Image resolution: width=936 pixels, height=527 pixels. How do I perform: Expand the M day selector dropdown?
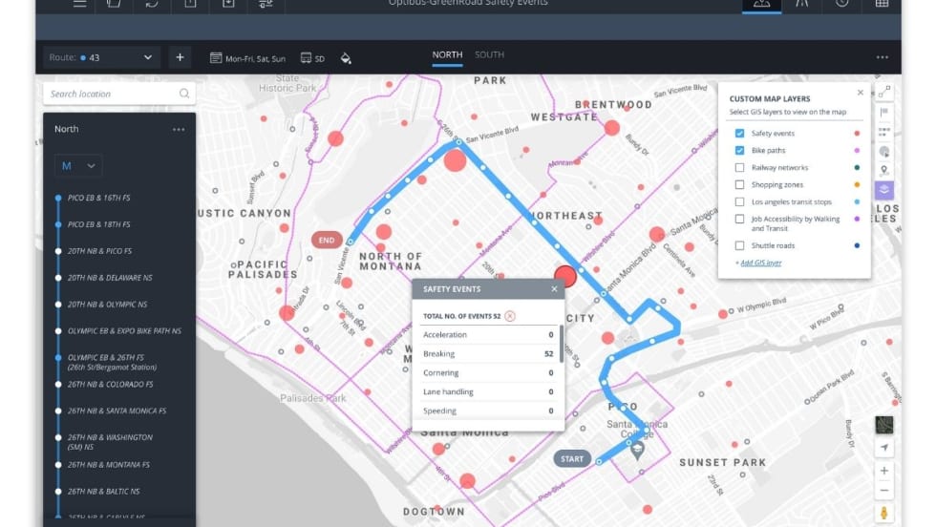pos(78,166)
